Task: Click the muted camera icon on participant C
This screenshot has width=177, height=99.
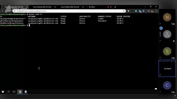Action: click(174, 92)
